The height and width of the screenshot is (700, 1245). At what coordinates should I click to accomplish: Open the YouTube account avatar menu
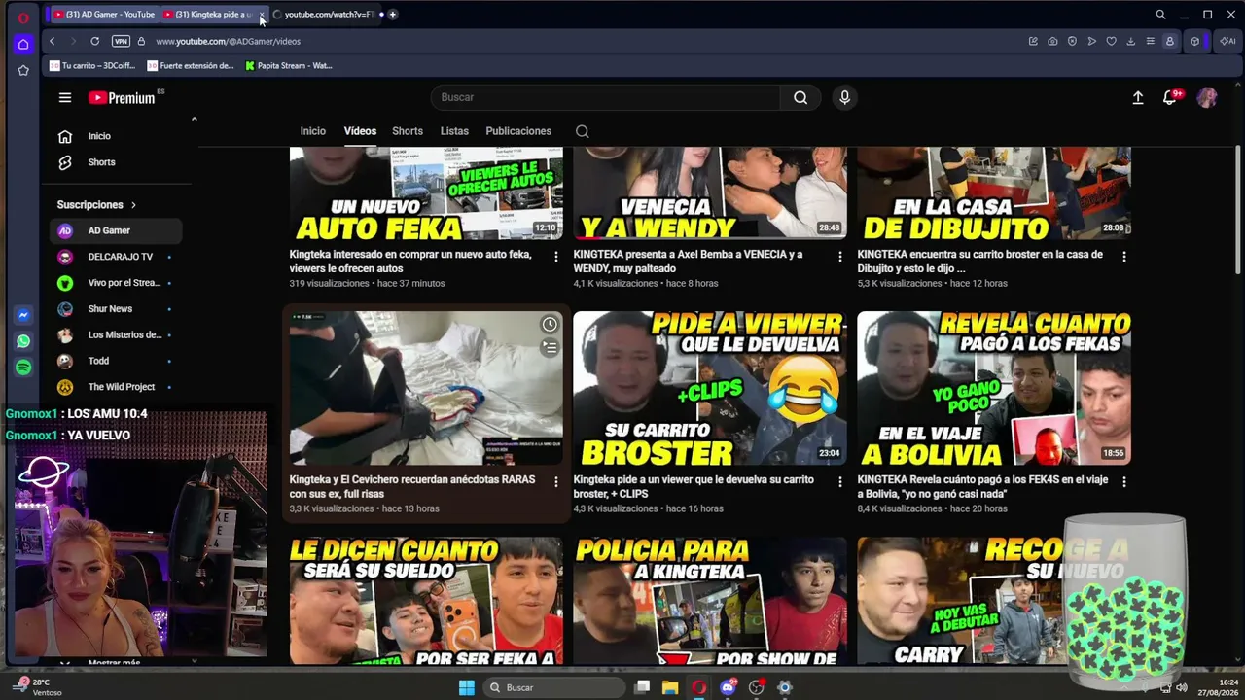(x=1207, y=97)
